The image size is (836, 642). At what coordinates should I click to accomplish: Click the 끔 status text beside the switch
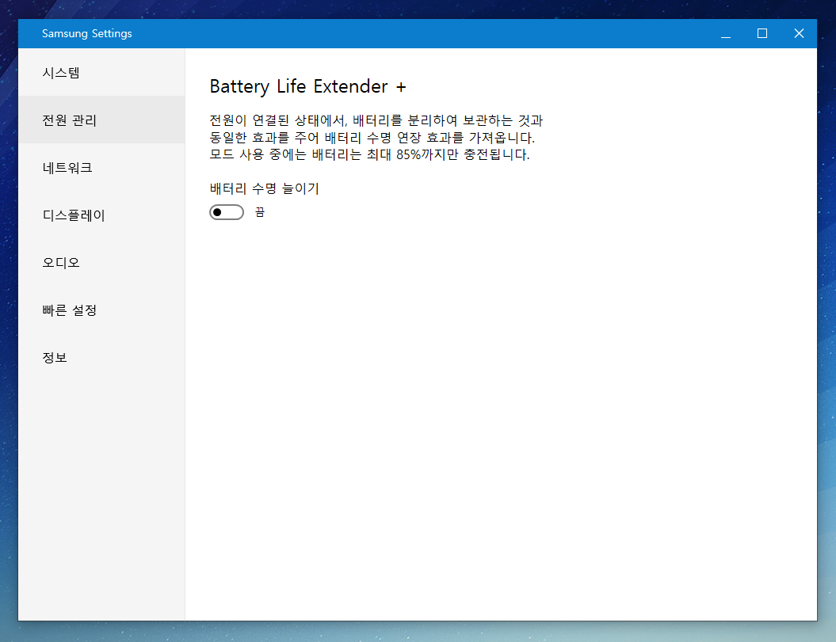pos(260,212)
